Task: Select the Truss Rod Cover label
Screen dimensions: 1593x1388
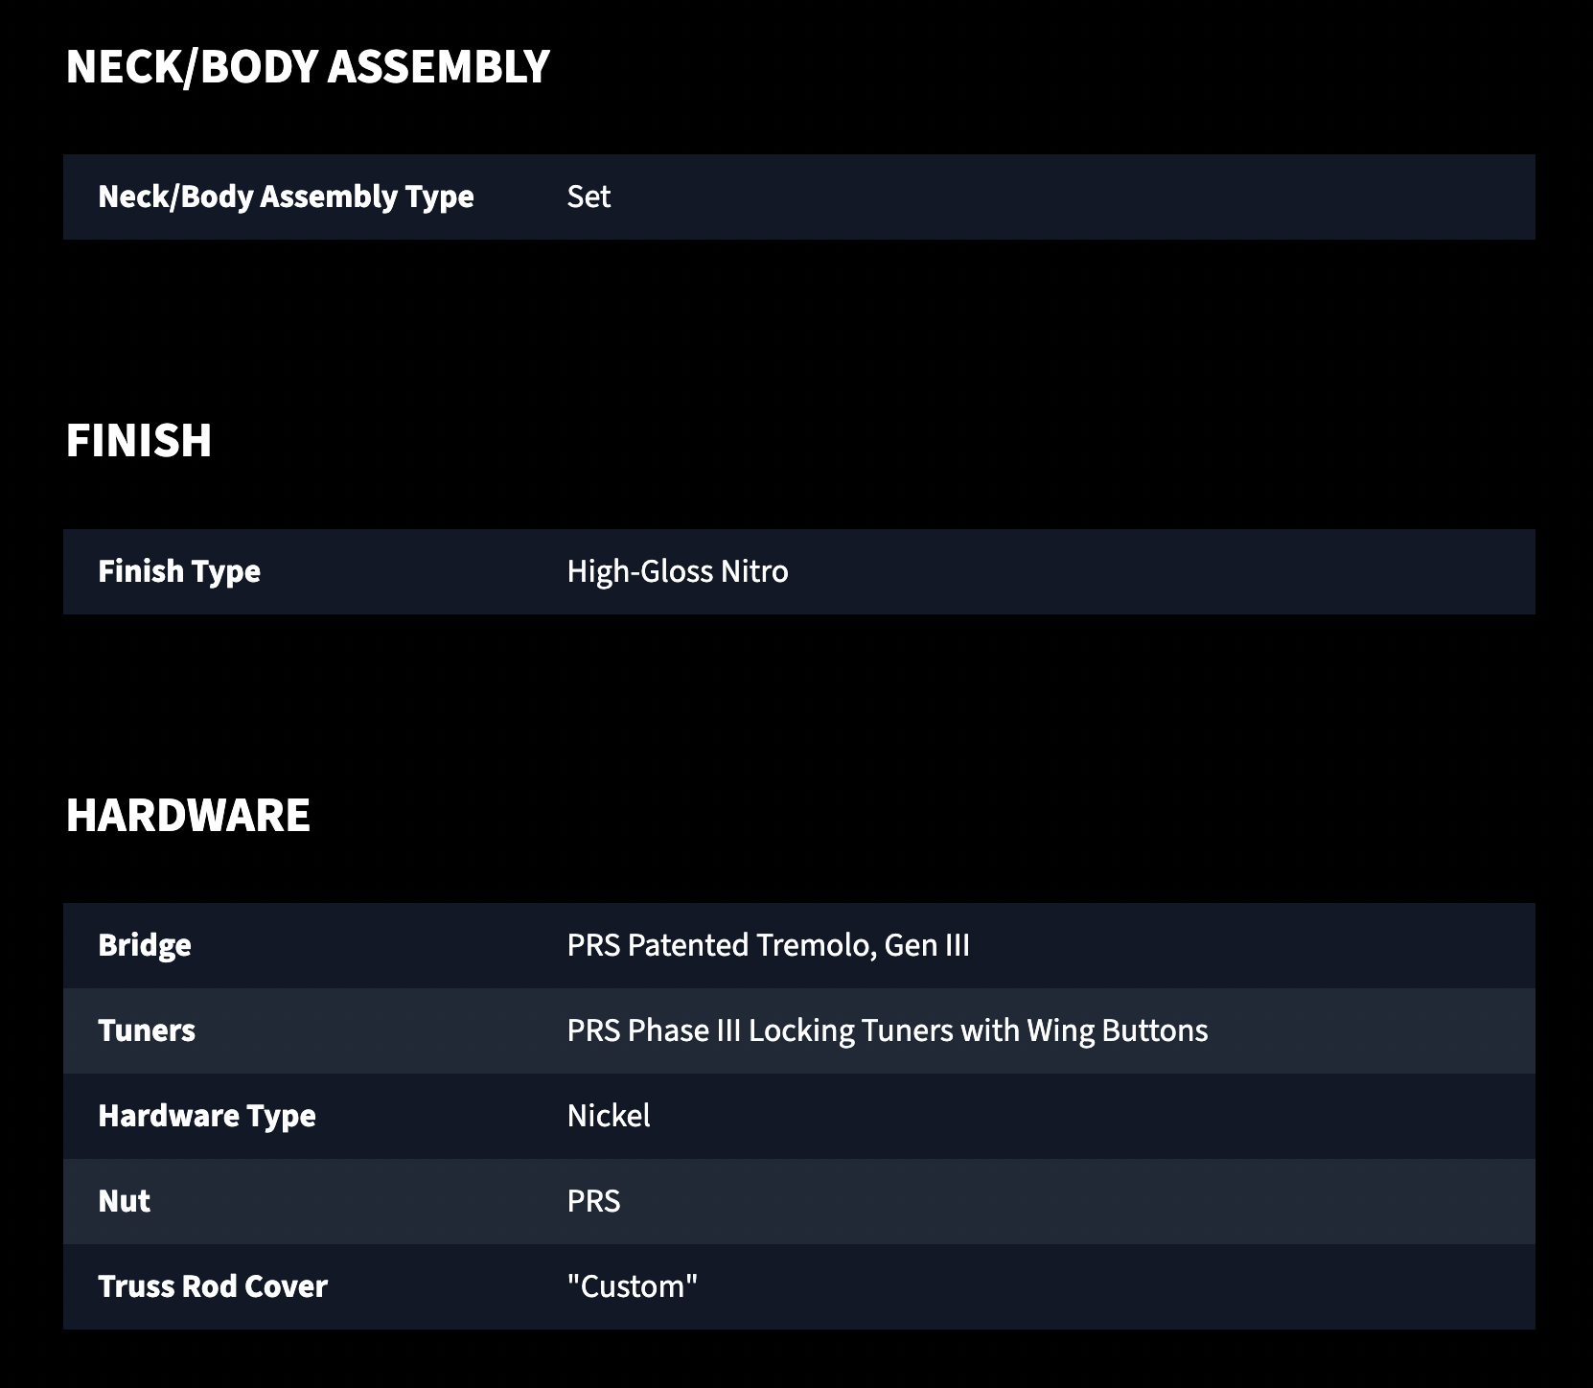Action: click(213, 1286)
